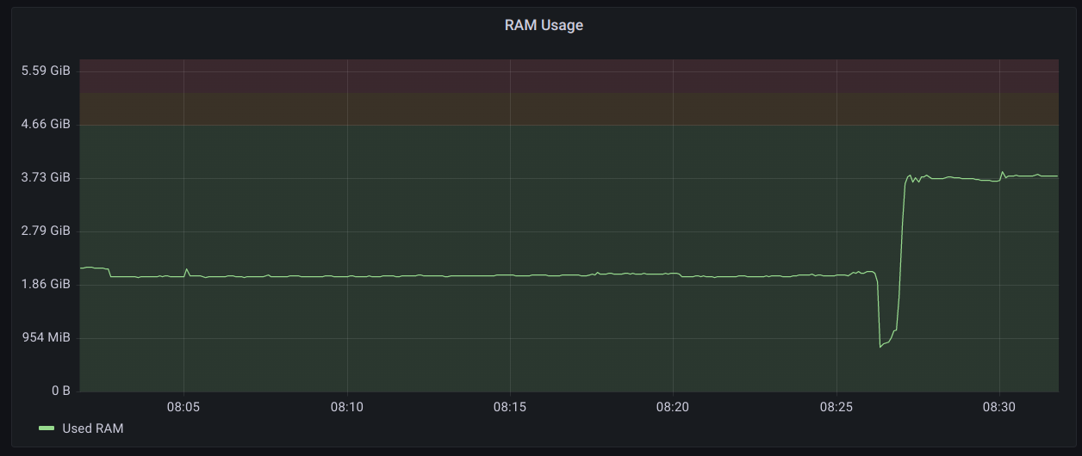Click the 0 B y-axis label
Image resolution: width=1082 pixels, height=456 pixels.
[61, 391]
